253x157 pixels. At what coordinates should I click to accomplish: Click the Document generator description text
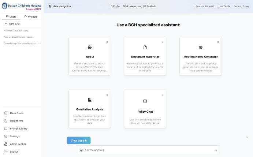145,67
